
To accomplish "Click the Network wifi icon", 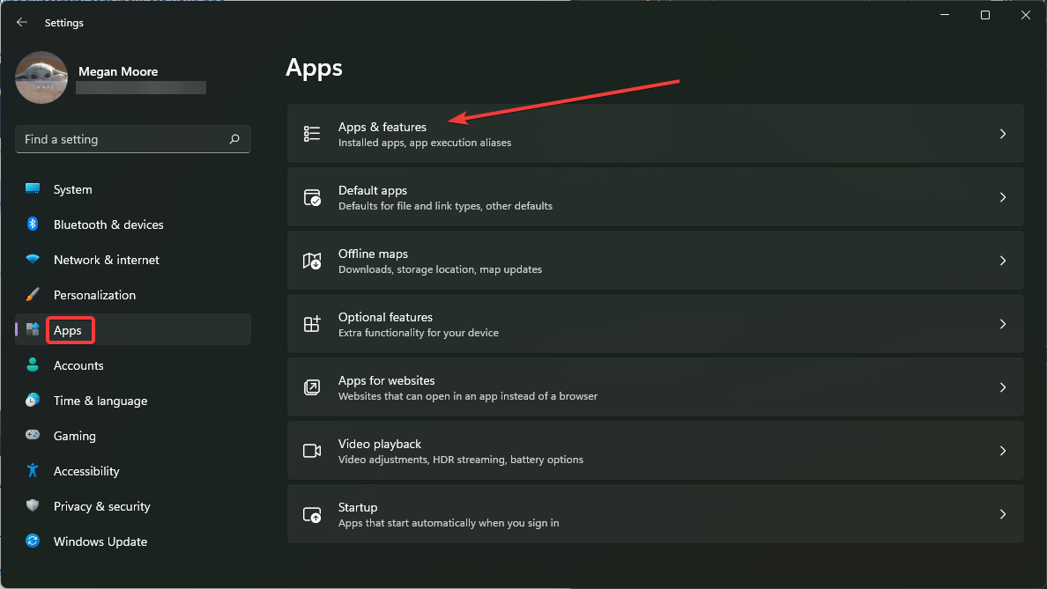I will 32,259.
